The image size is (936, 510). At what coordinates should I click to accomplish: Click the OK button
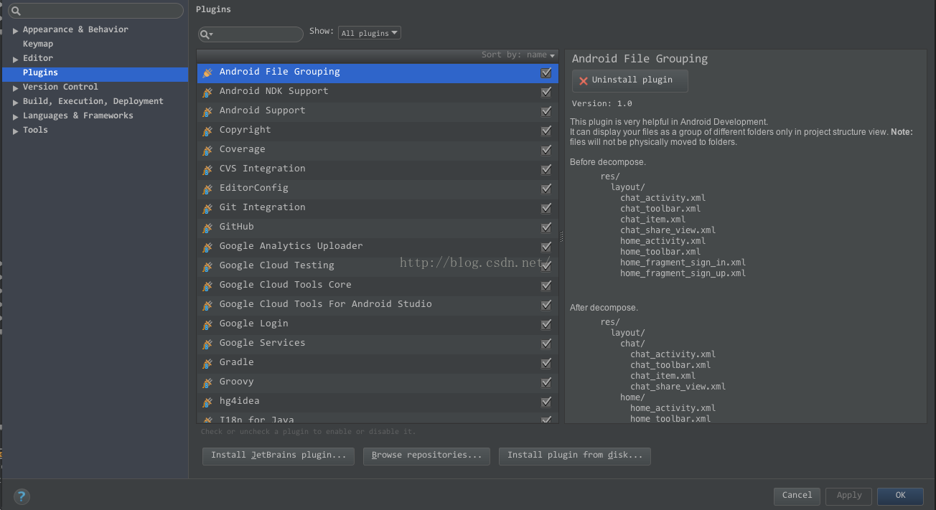point(900,496)
